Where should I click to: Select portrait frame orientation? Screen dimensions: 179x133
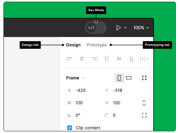(119, 78)
